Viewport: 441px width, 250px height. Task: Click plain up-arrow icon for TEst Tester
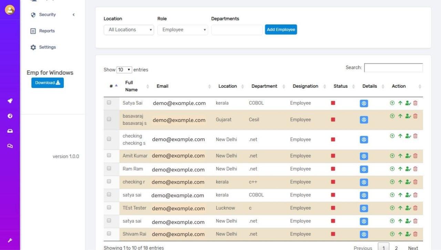tap(400, 208)
